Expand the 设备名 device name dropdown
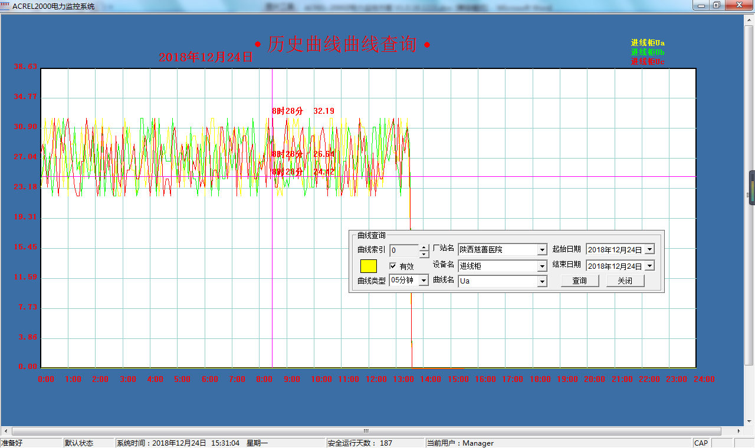This screenshot has width=755, height=448. pos(542,266)
